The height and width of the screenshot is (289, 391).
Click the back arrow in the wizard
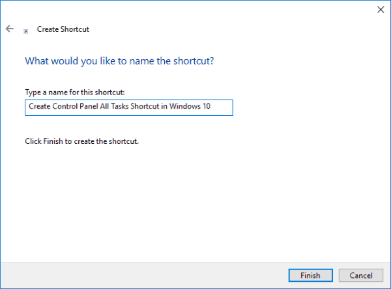tap(10, 29)
